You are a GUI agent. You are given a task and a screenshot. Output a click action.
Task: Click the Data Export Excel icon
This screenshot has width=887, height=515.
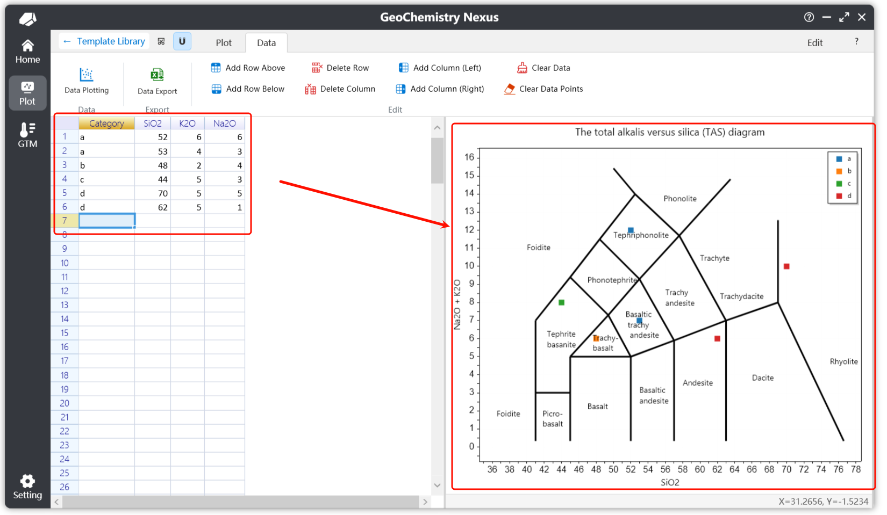pos(157,75)
